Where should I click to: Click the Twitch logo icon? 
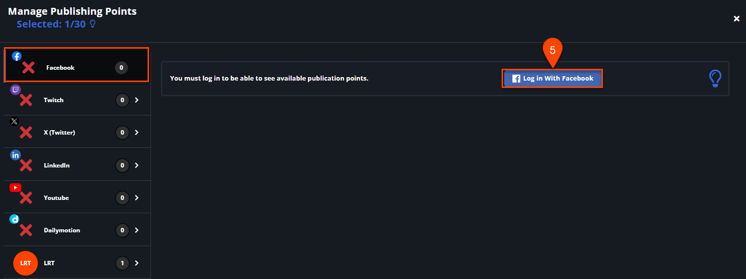pos(16,90)
